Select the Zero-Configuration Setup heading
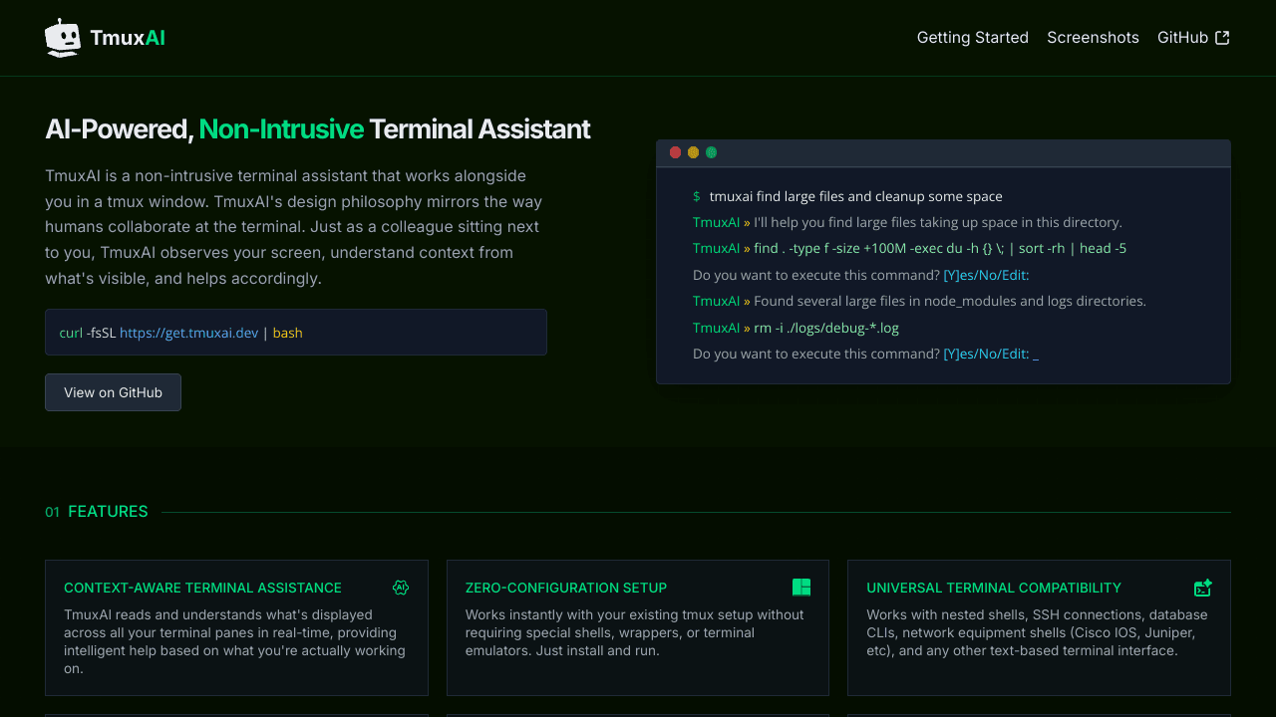 click(x=566, y=589)
